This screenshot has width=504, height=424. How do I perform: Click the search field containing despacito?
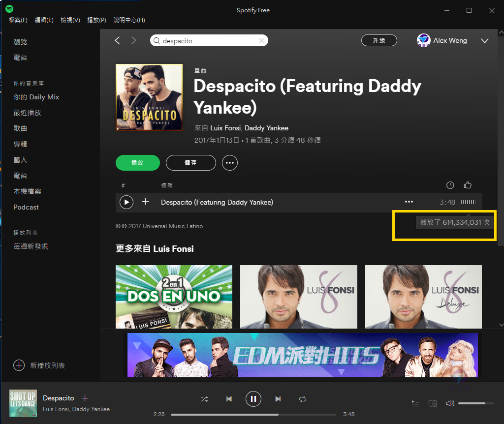click(209, 40)
